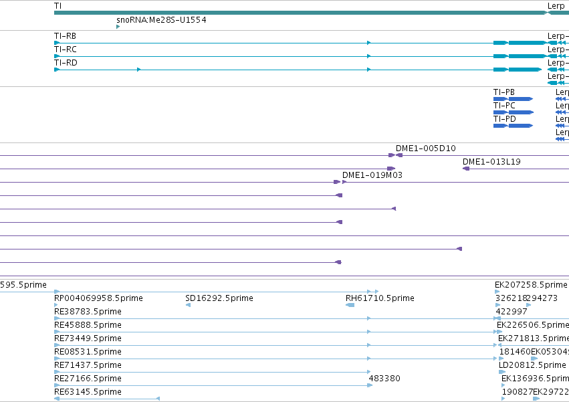Viewport: 569px width, 402px height.
Task: Open the EK271813.5prime EST label
Action: click(x=534, y=338)
